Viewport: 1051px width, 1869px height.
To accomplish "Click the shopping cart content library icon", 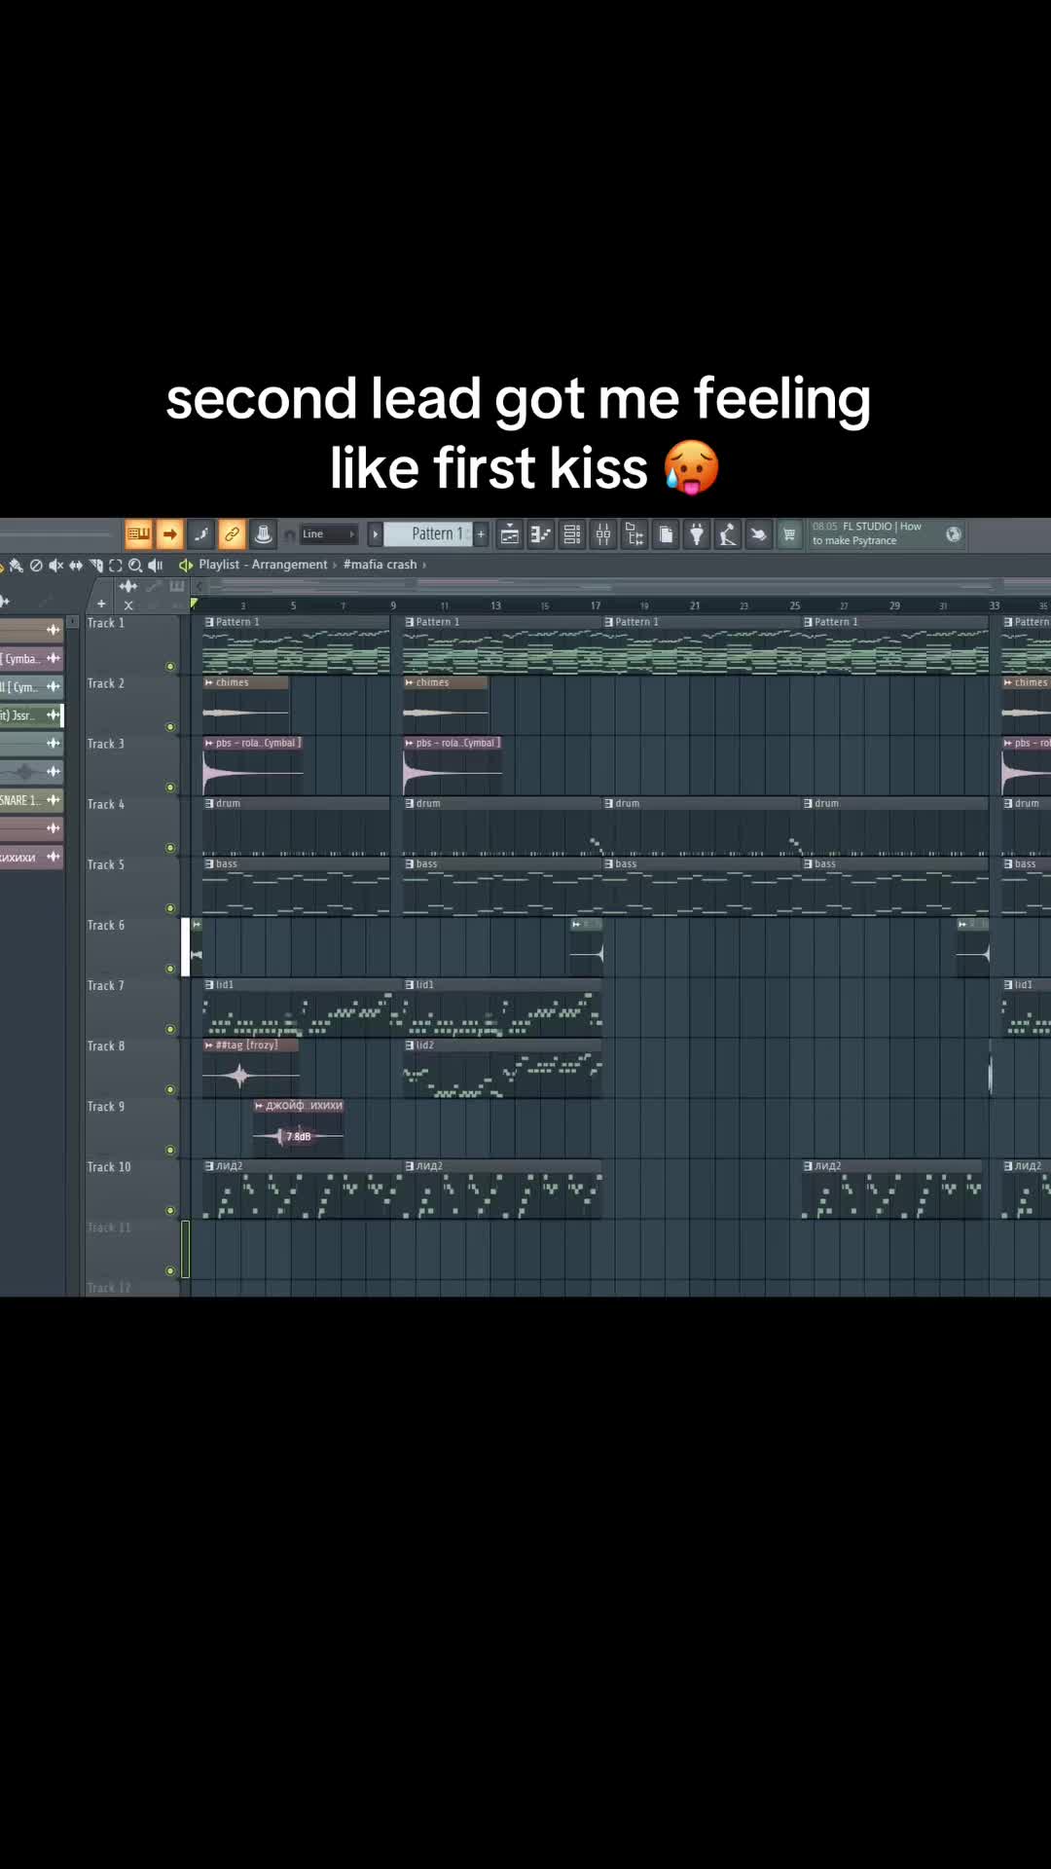I will [x=789, y=534].
